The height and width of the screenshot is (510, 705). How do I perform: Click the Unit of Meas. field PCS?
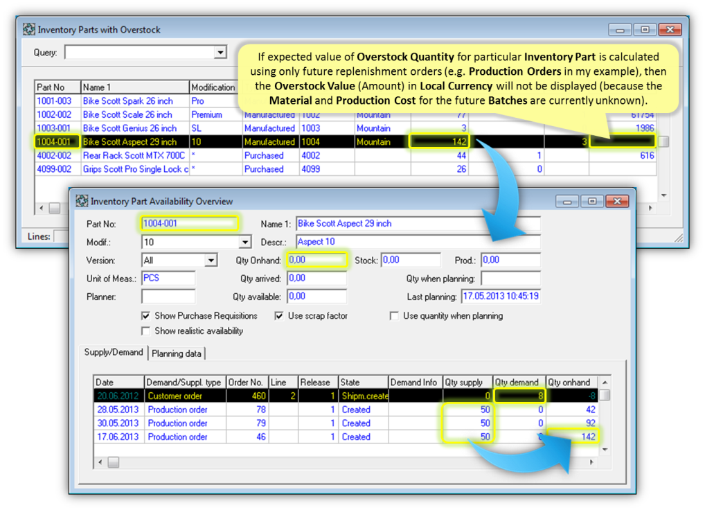point(168,279)
